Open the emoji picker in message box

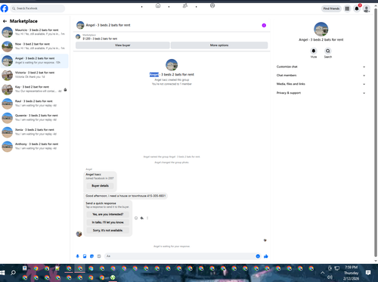(x=258, y=256)
